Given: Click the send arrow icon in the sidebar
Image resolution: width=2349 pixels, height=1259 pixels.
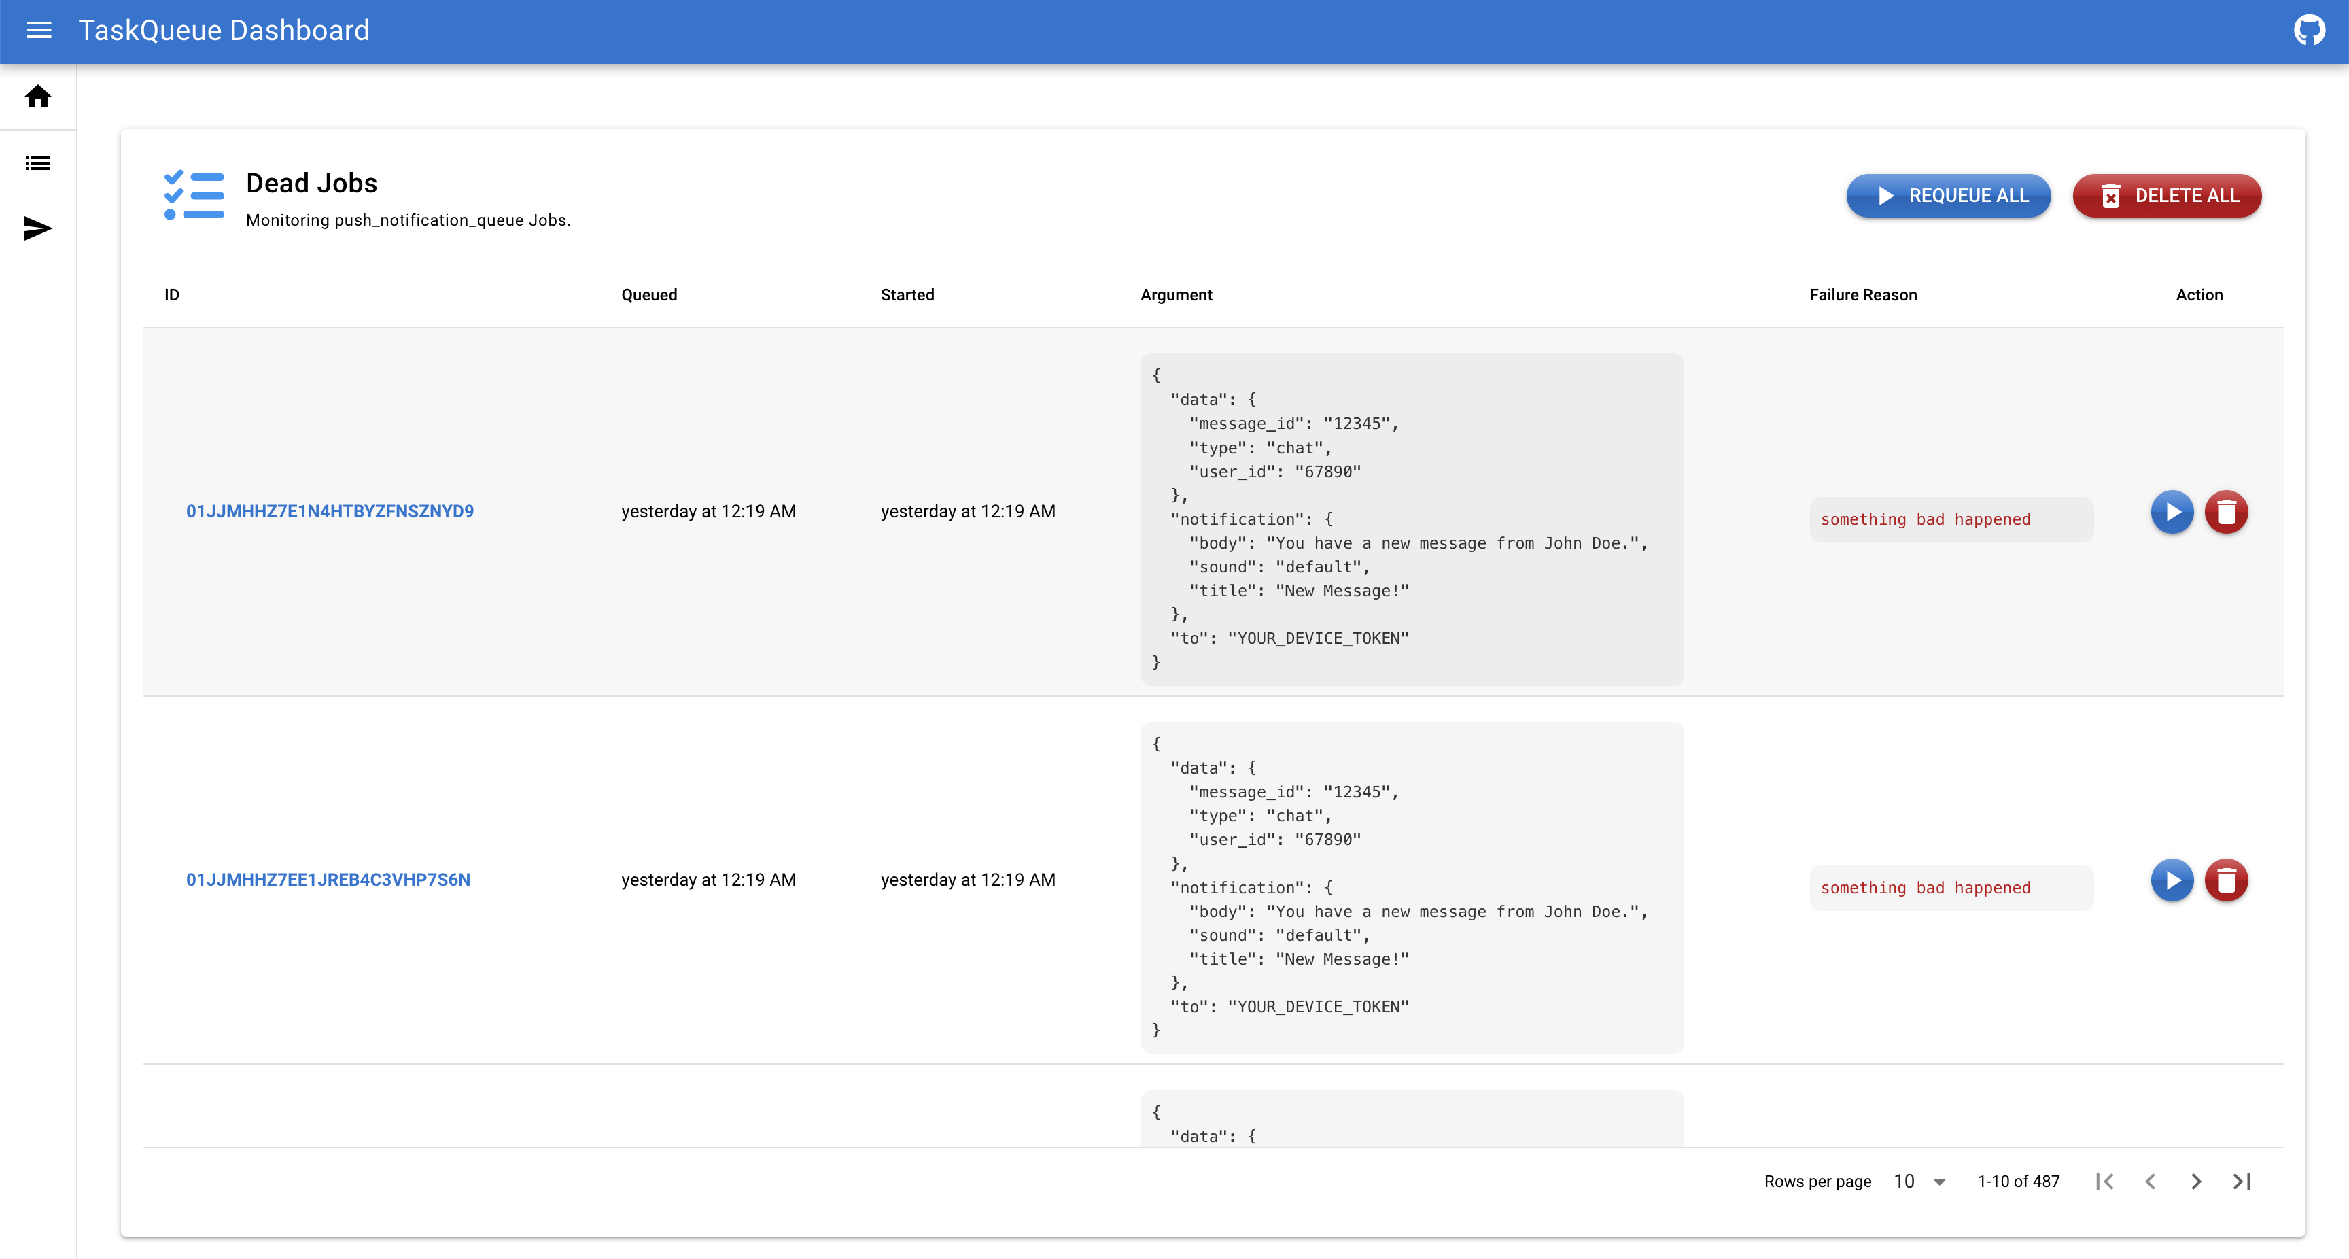Looking at the screenshot, I should (37, 229).
